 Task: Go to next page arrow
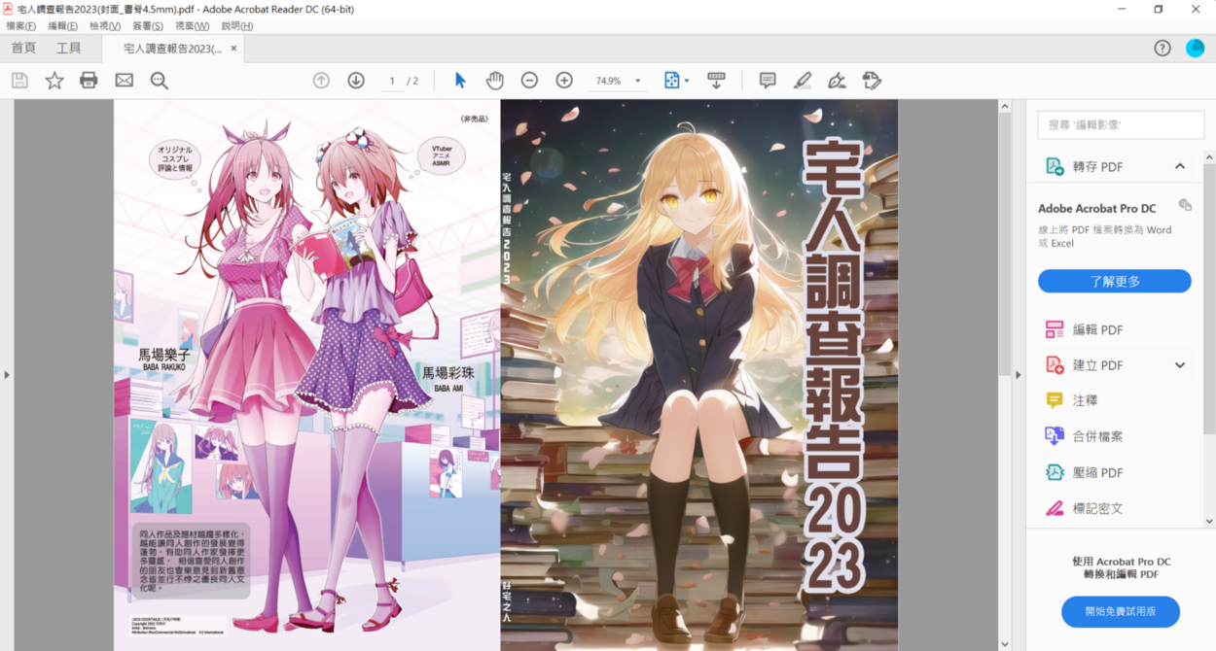(x=356, y=81)
